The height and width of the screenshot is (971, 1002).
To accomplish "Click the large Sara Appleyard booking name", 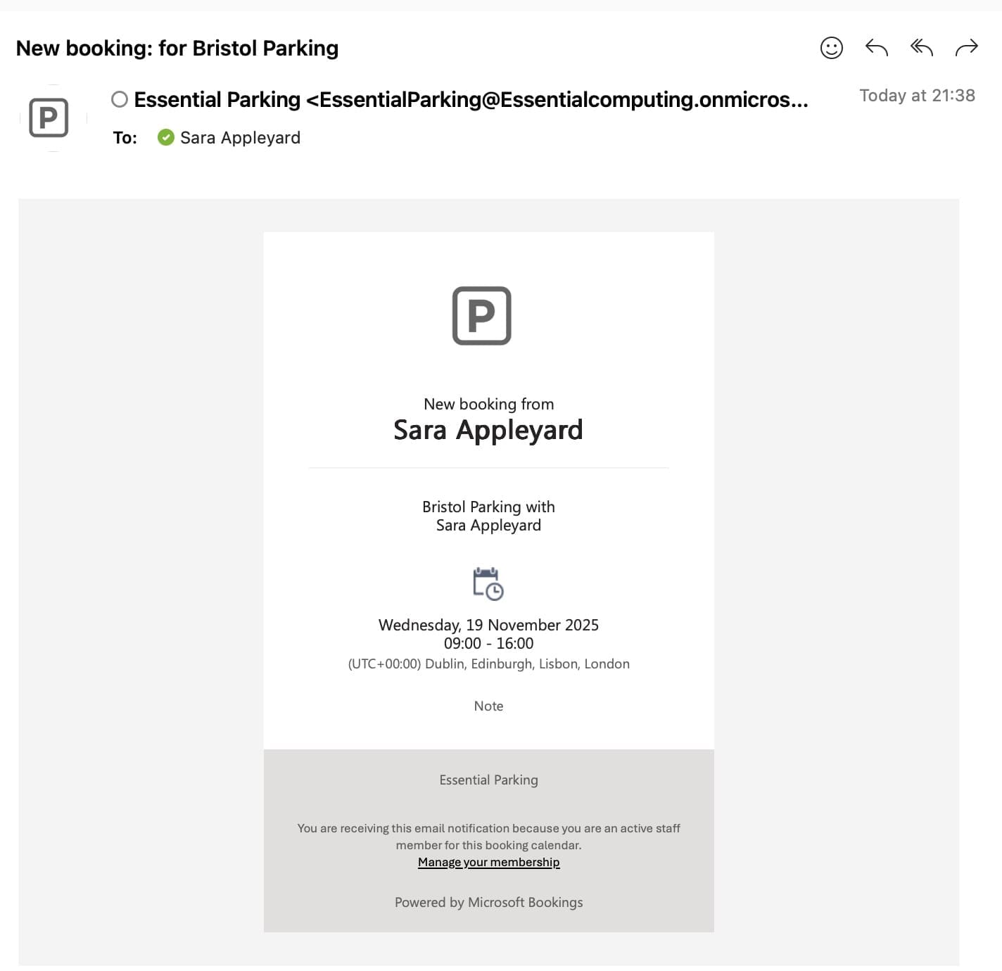I will (488, 430).
